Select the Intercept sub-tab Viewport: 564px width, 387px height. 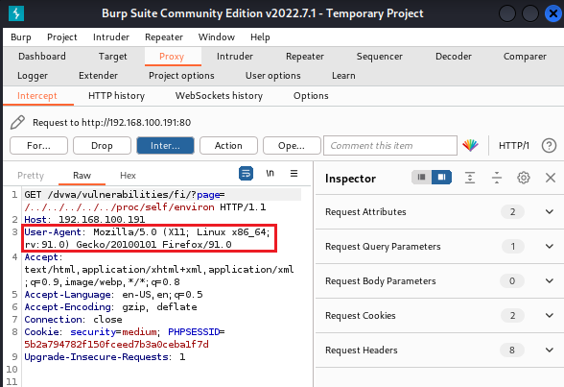pyautogui.click(x=37, y=96)
